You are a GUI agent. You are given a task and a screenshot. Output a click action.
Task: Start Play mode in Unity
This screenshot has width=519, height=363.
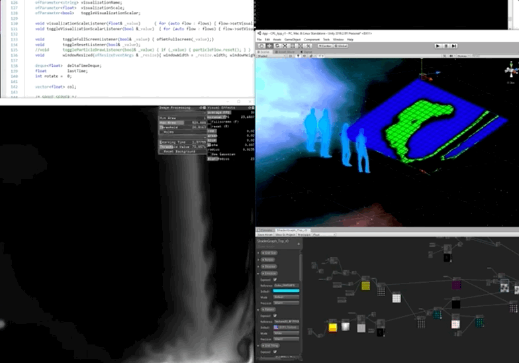tap(438, 46)
